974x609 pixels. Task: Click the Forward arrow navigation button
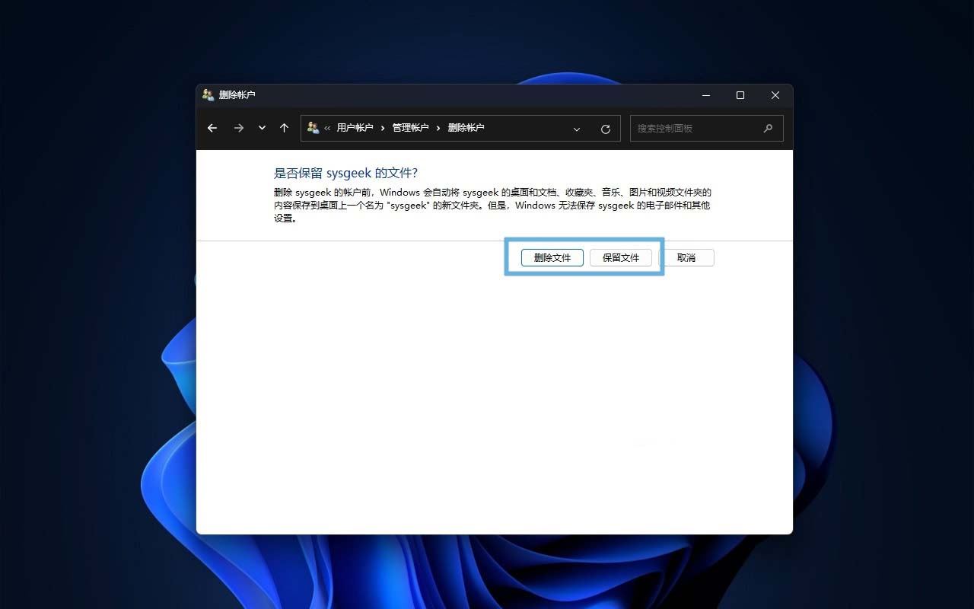point(239,129)
